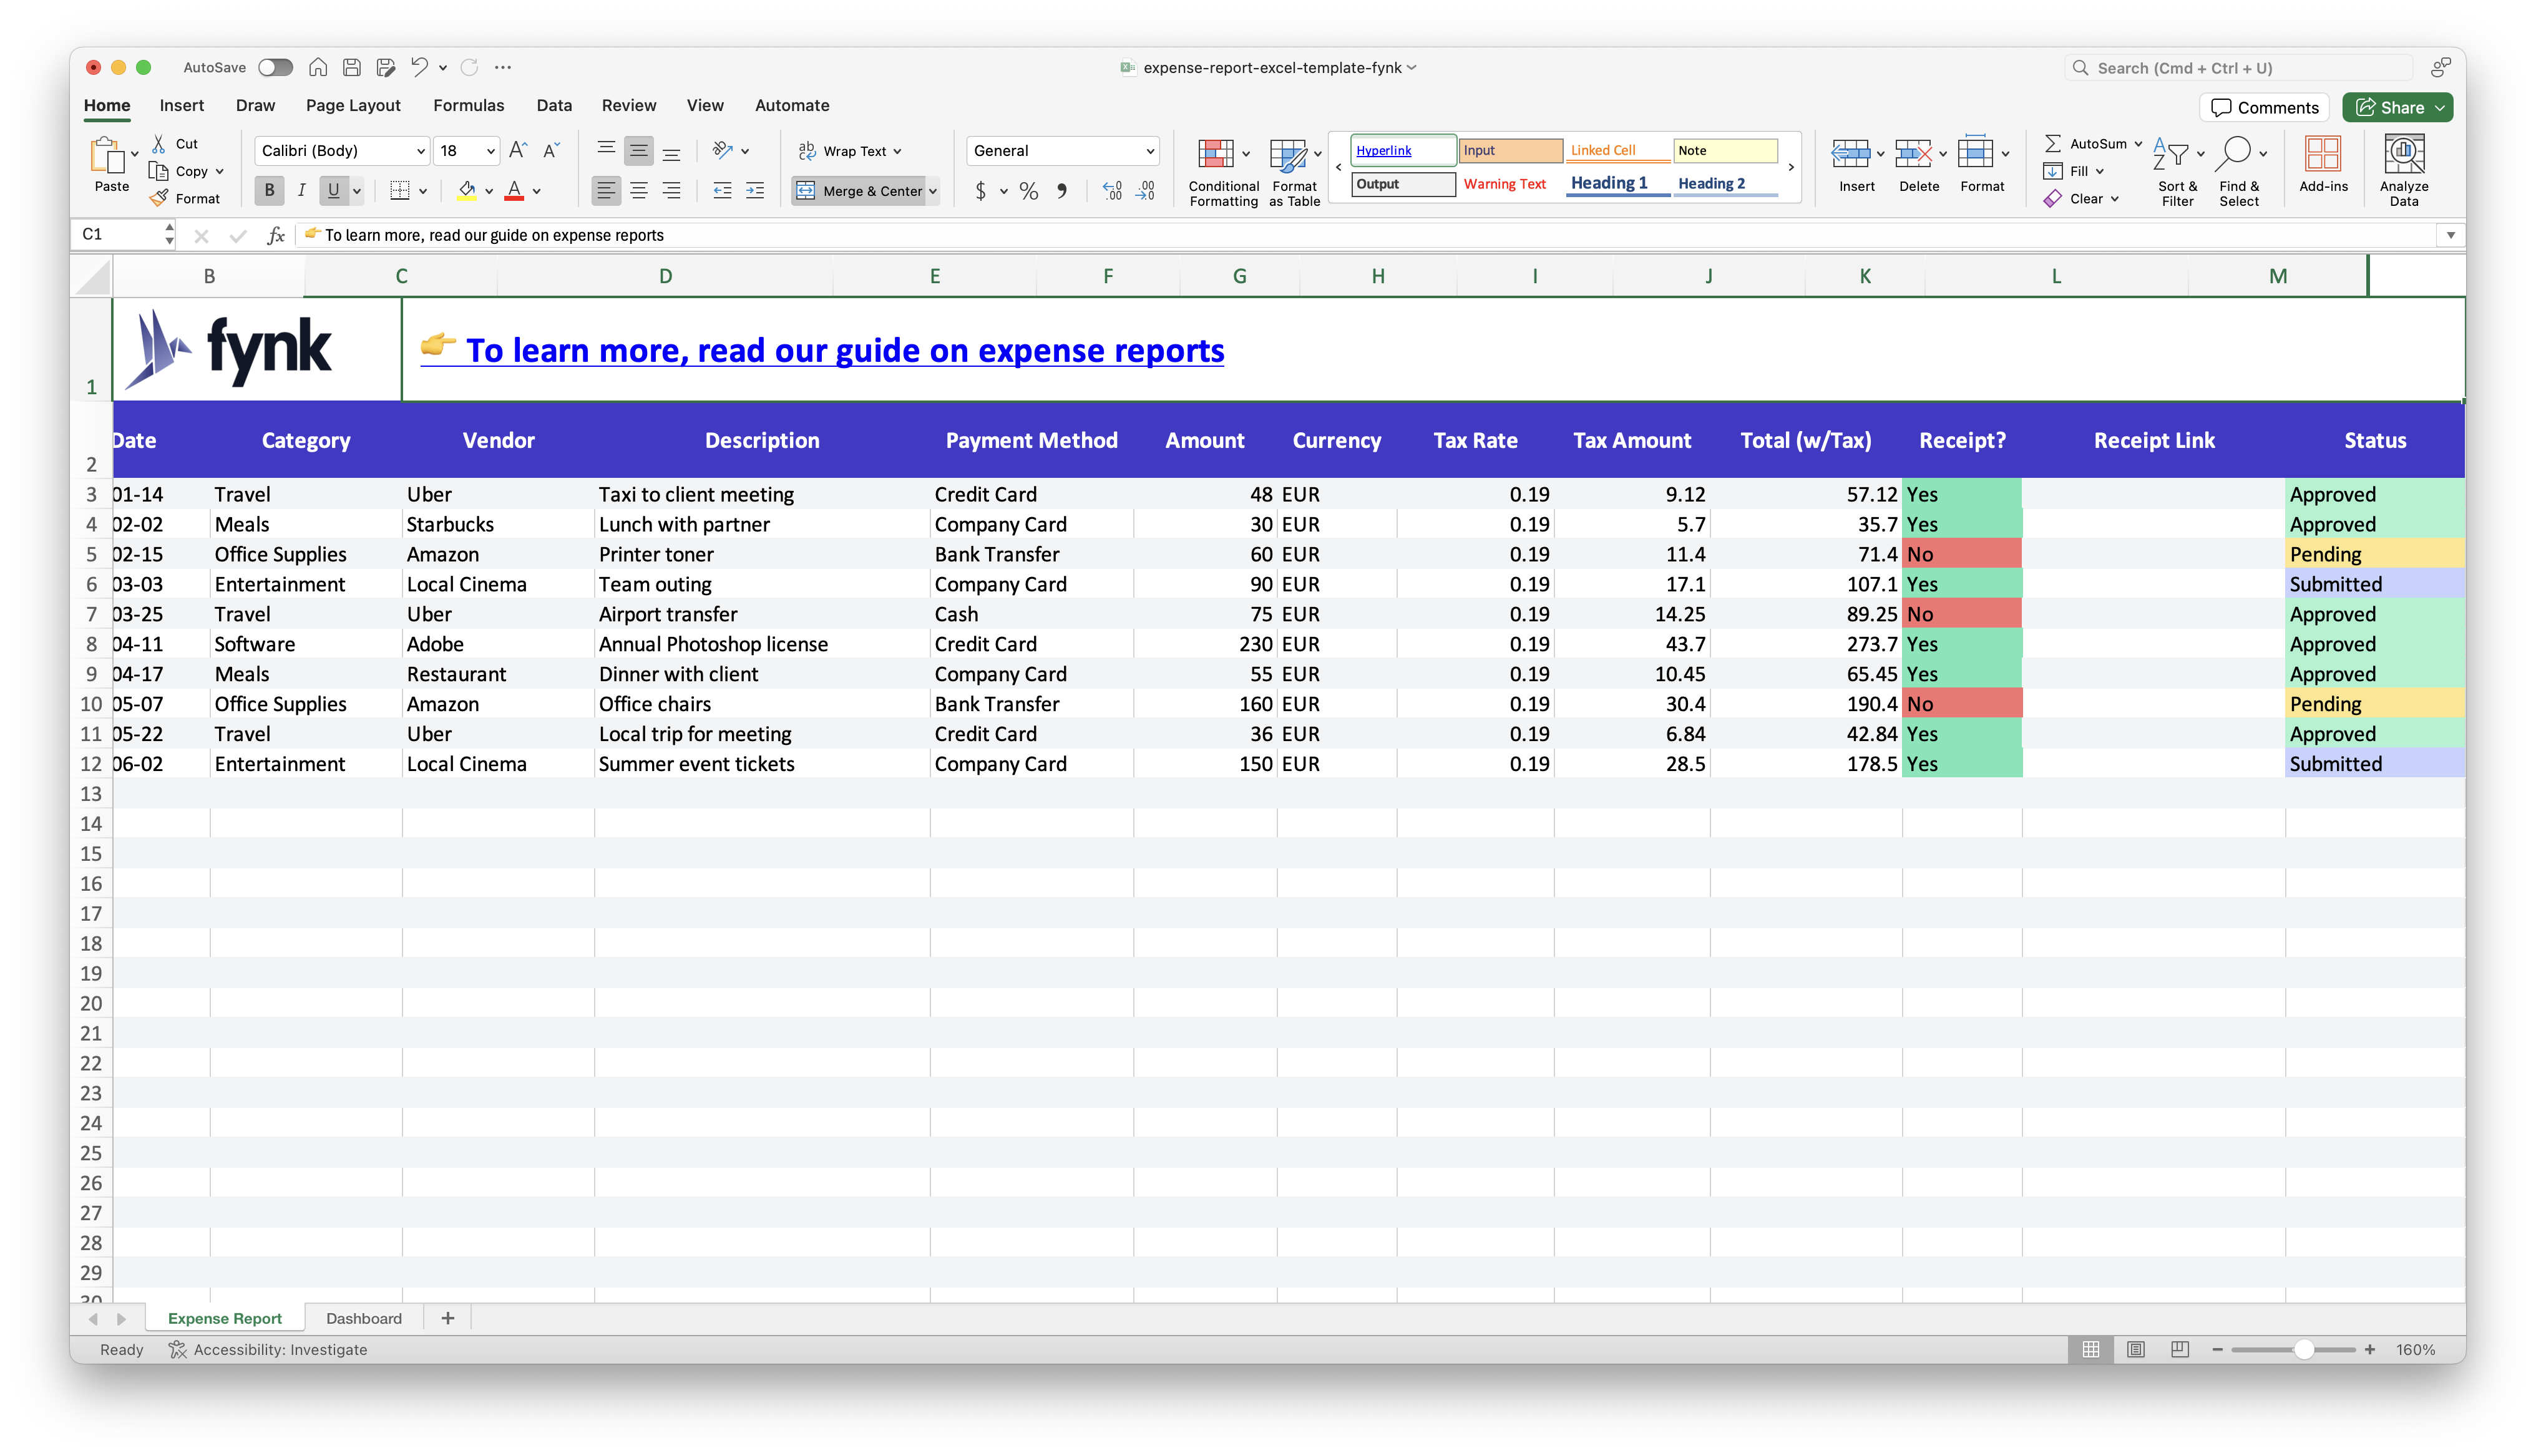This screenshot has height=1456, width=2536.
Task: Expand the formula bar with right arrow
Action: 2450,235
